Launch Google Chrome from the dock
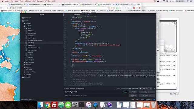194x109 pixels. coord(47,105)
